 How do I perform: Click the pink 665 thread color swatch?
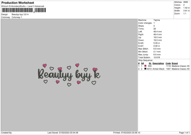click(x=145, y=66)
